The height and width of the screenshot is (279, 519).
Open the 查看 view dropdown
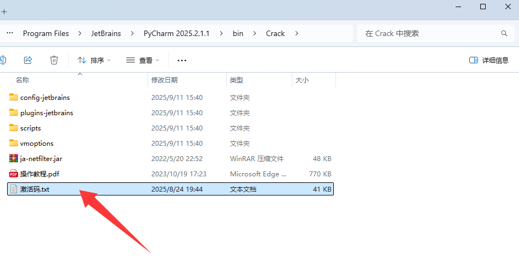tap(143, 60)
